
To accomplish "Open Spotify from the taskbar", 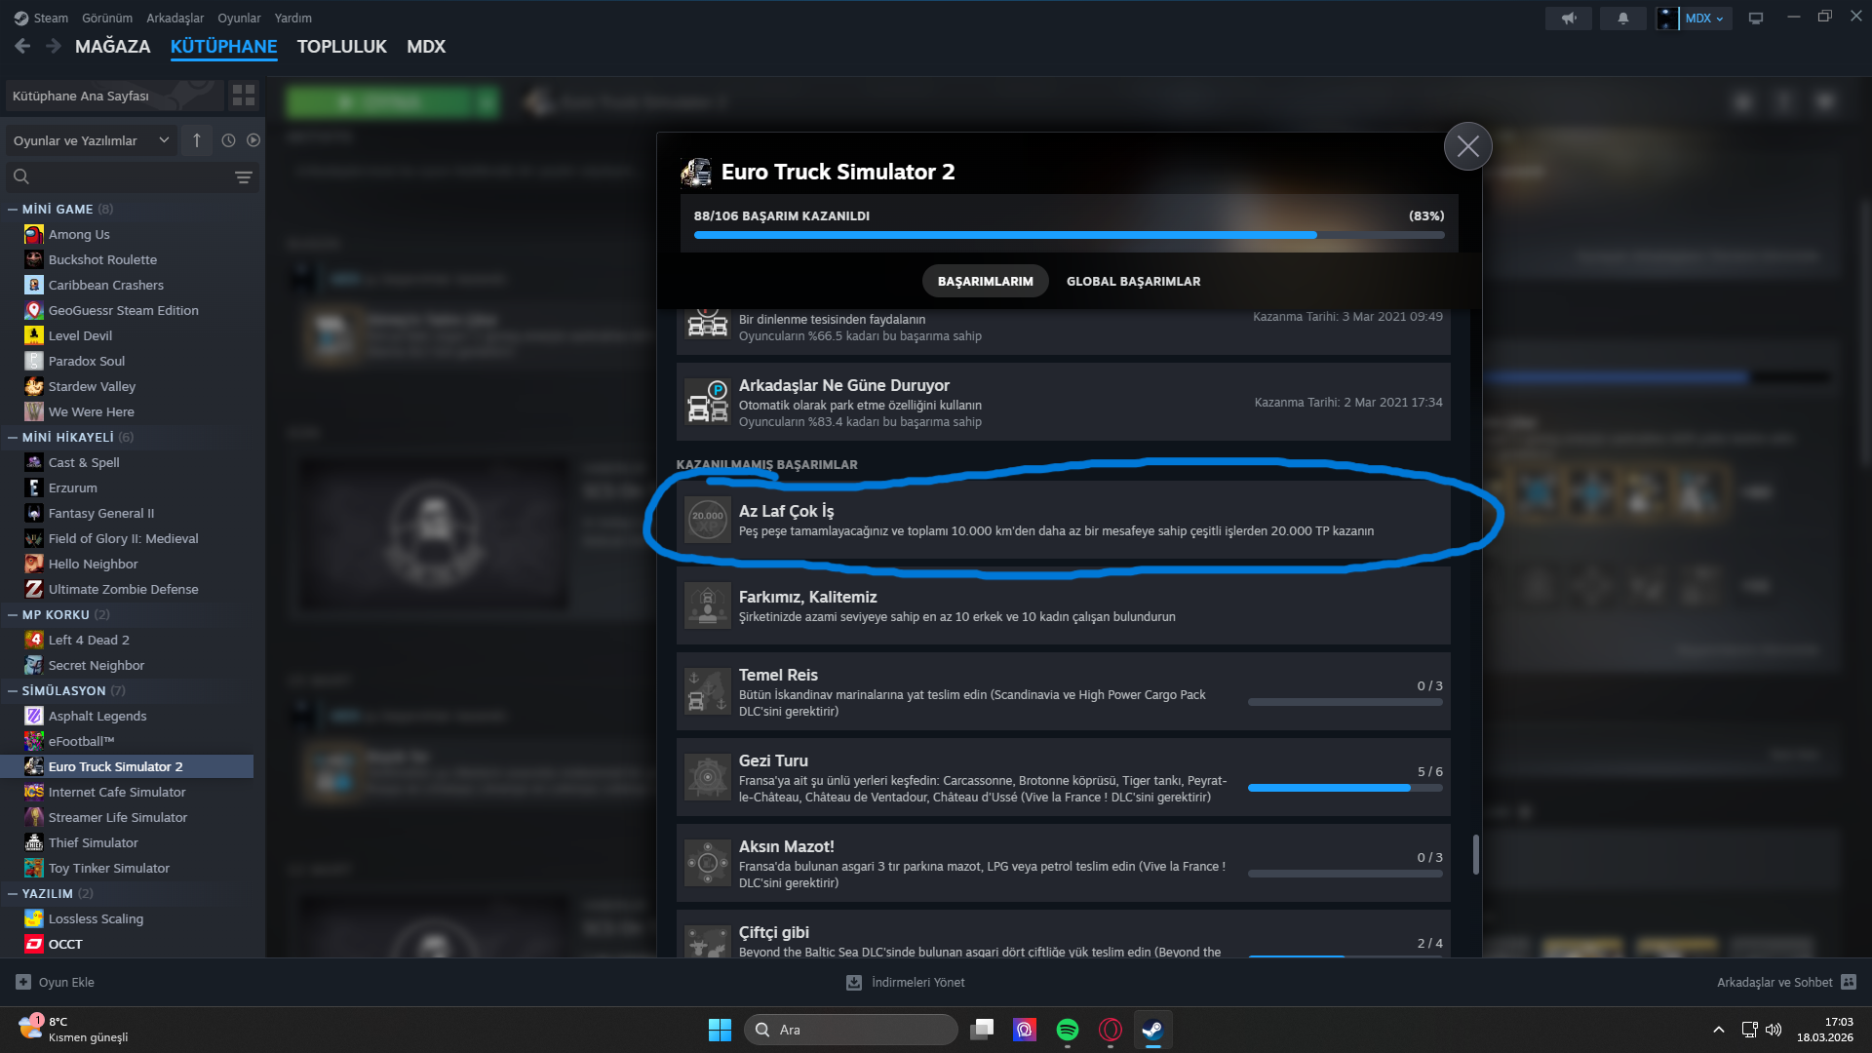I will [x=1068, y=1030].
